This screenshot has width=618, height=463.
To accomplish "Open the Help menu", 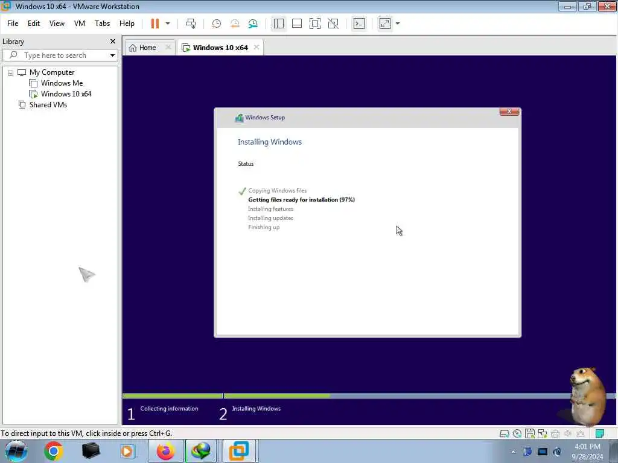I will coord(127,24).
